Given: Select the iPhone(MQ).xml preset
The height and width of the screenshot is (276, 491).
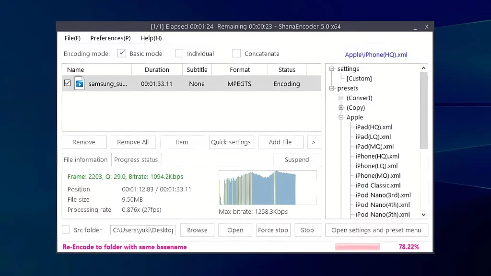Looking at the screenshot, I should point(378,176).
